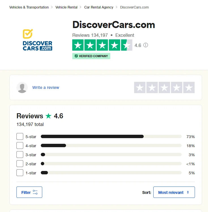Viewport: 208px width, 212px height.
Task: Go to Vehicle Rental breadcrumb
Action: pyautogui.click(x=66, y=7)
